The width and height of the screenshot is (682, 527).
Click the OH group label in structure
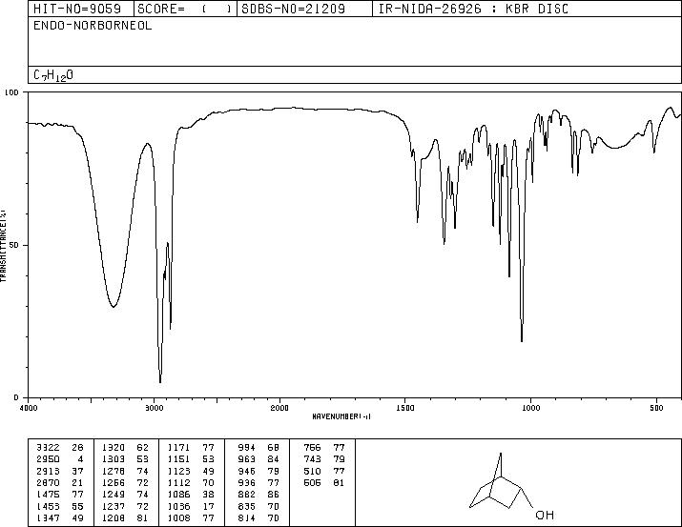[x=545, y=515]
